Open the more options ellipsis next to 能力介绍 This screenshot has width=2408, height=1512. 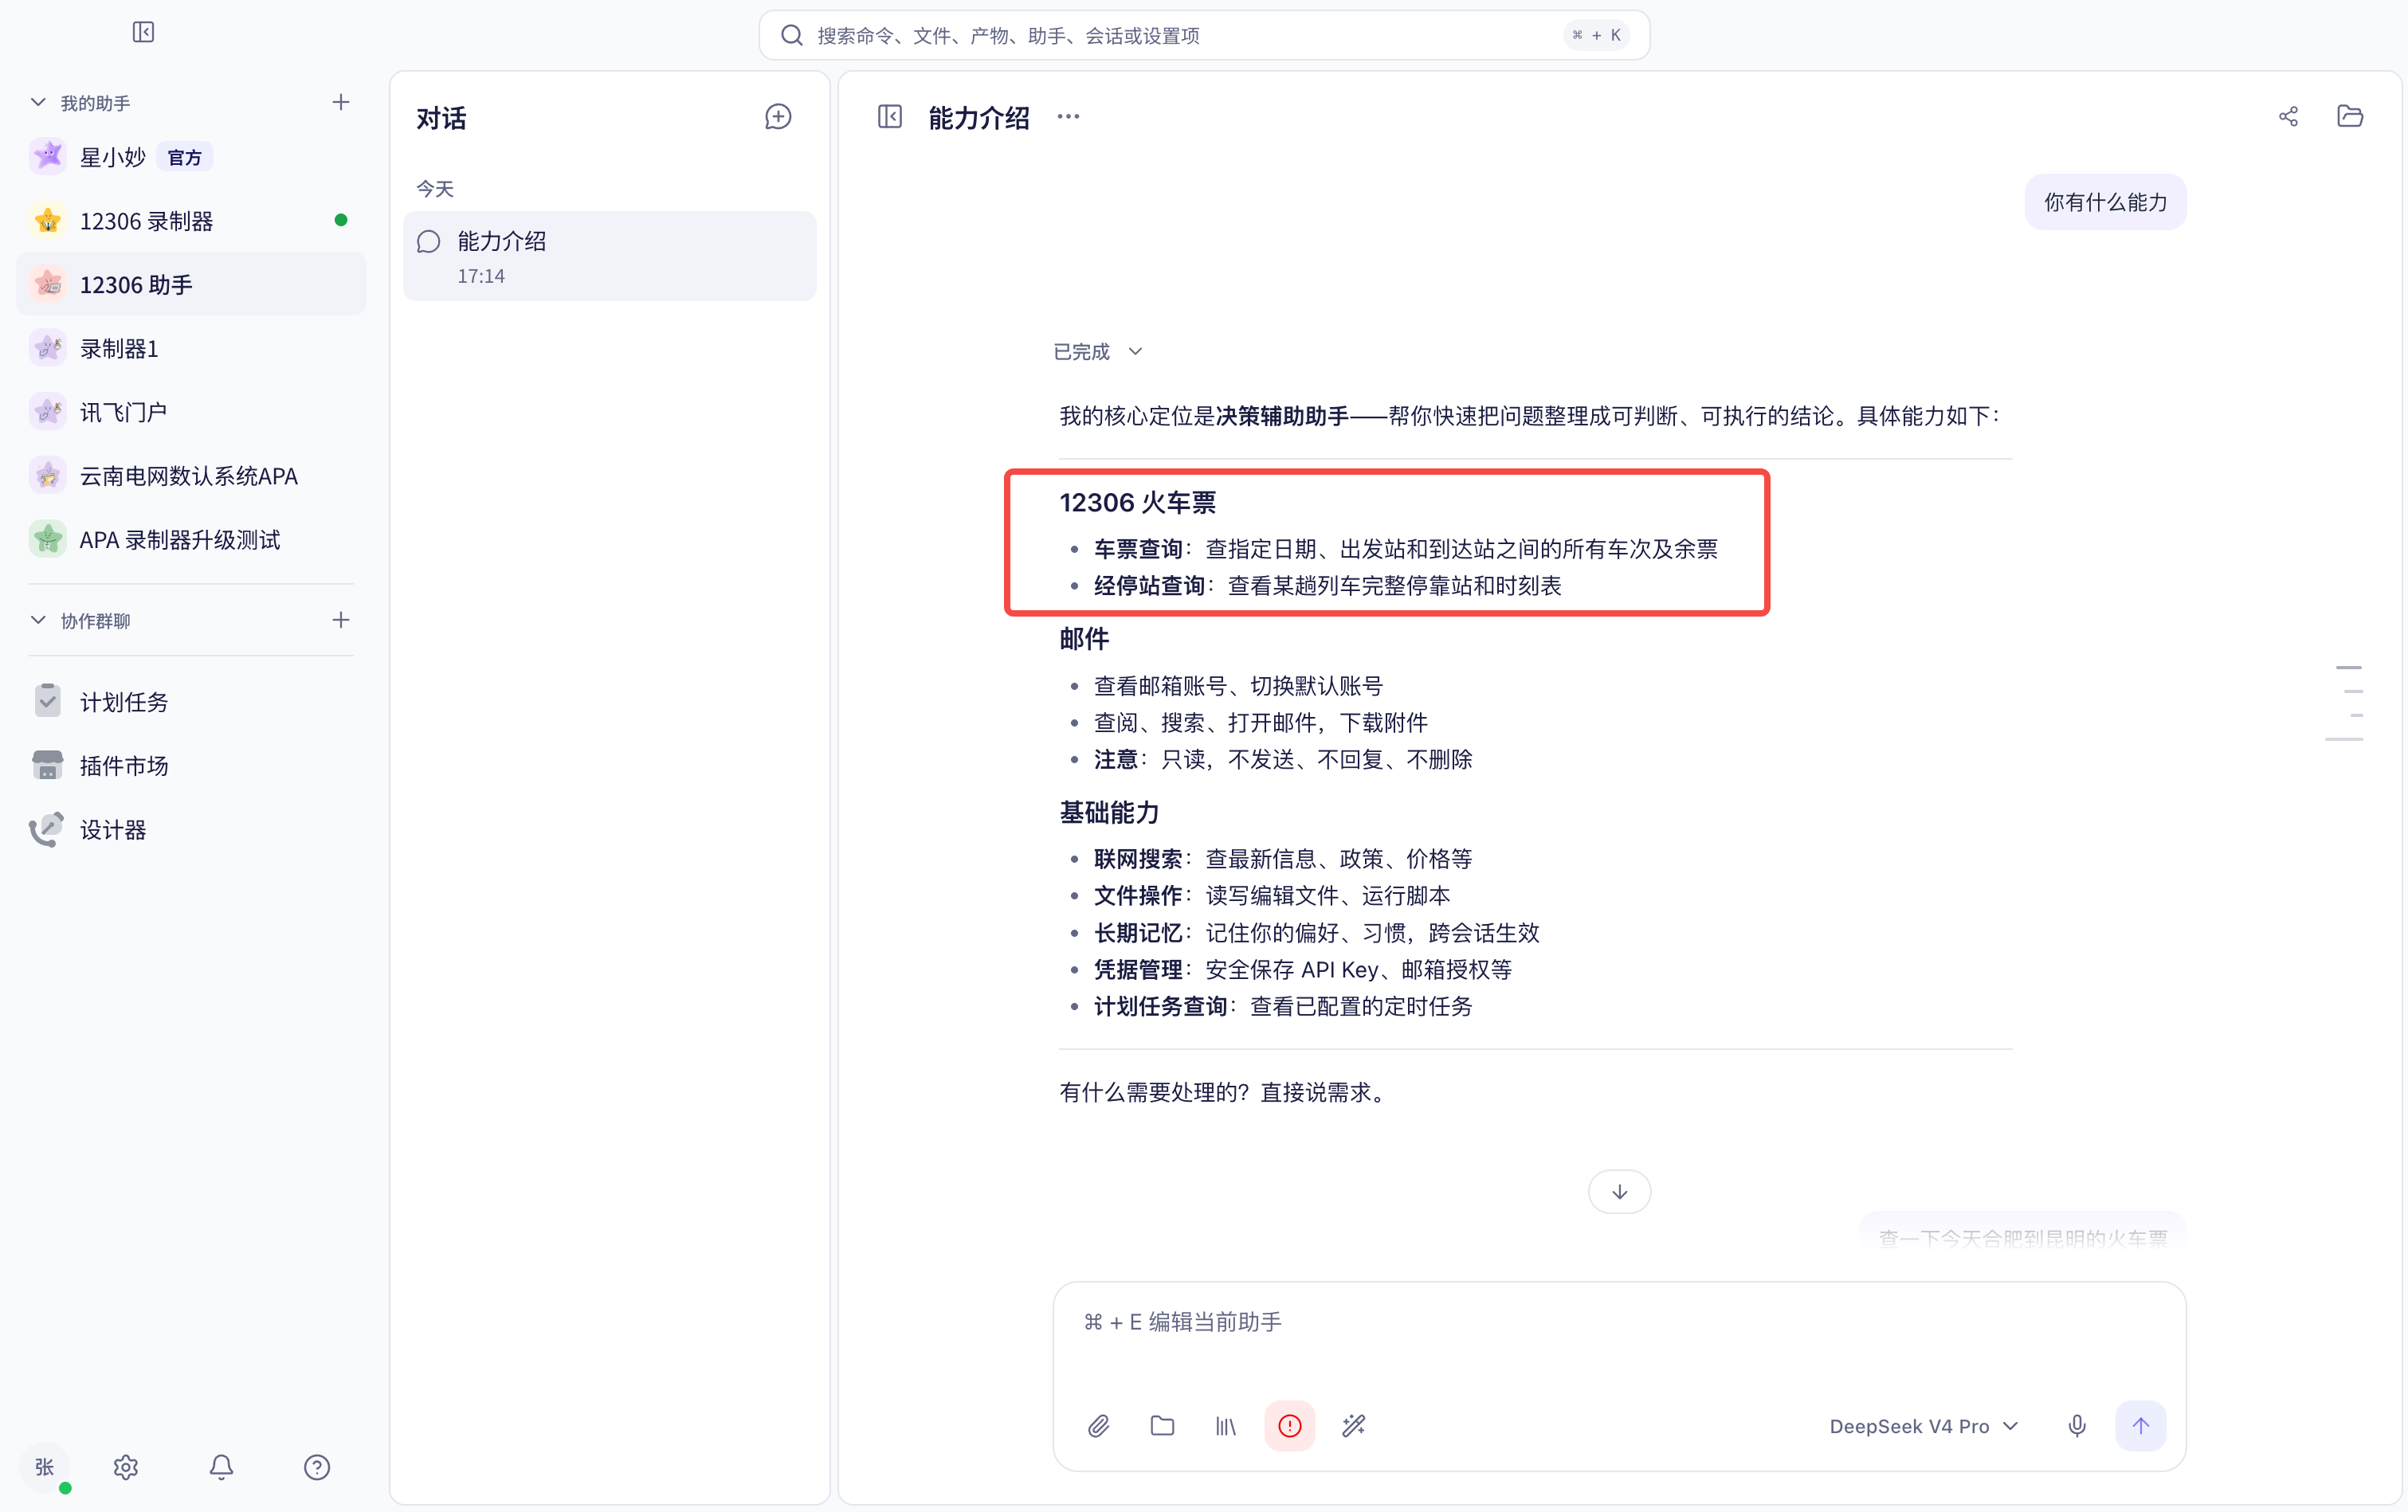(x=1068, y=117)
